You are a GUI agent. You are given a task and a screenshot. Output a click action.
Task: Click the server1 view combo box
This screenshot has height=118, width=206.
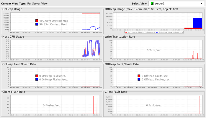click(176, 4)
